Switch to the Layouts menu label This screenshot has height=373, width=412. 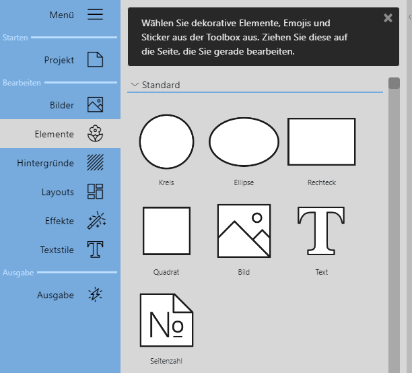coord(58,192)
